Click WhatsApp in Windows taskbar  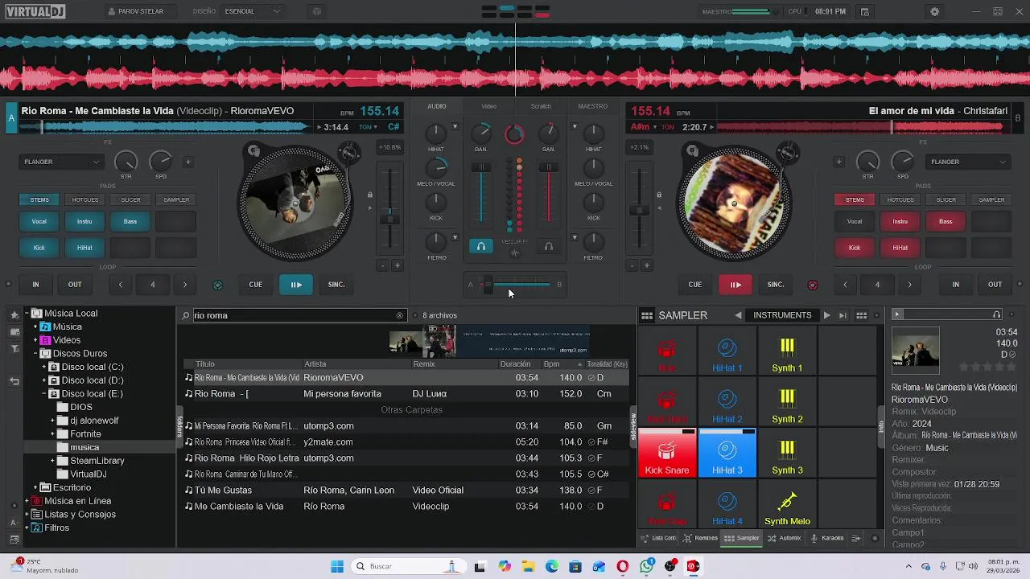click(x=648, y=566)
